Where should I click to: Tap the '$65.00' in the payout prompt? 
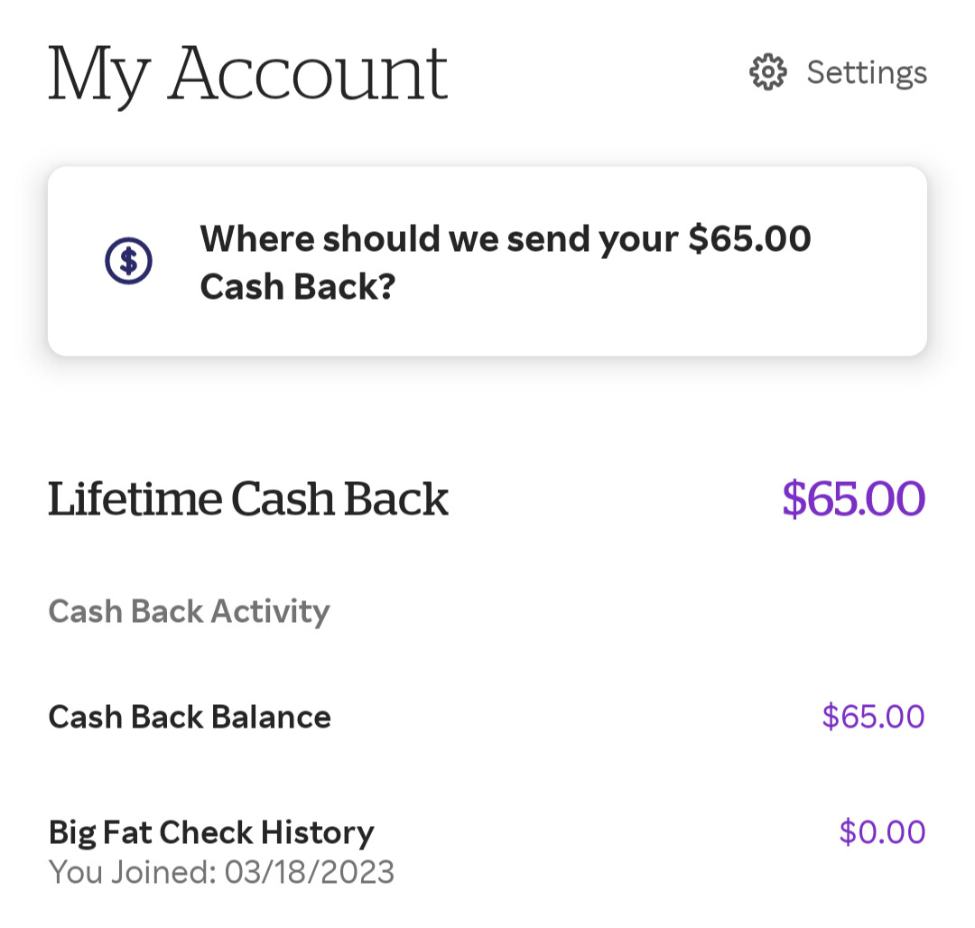point(749,239)
